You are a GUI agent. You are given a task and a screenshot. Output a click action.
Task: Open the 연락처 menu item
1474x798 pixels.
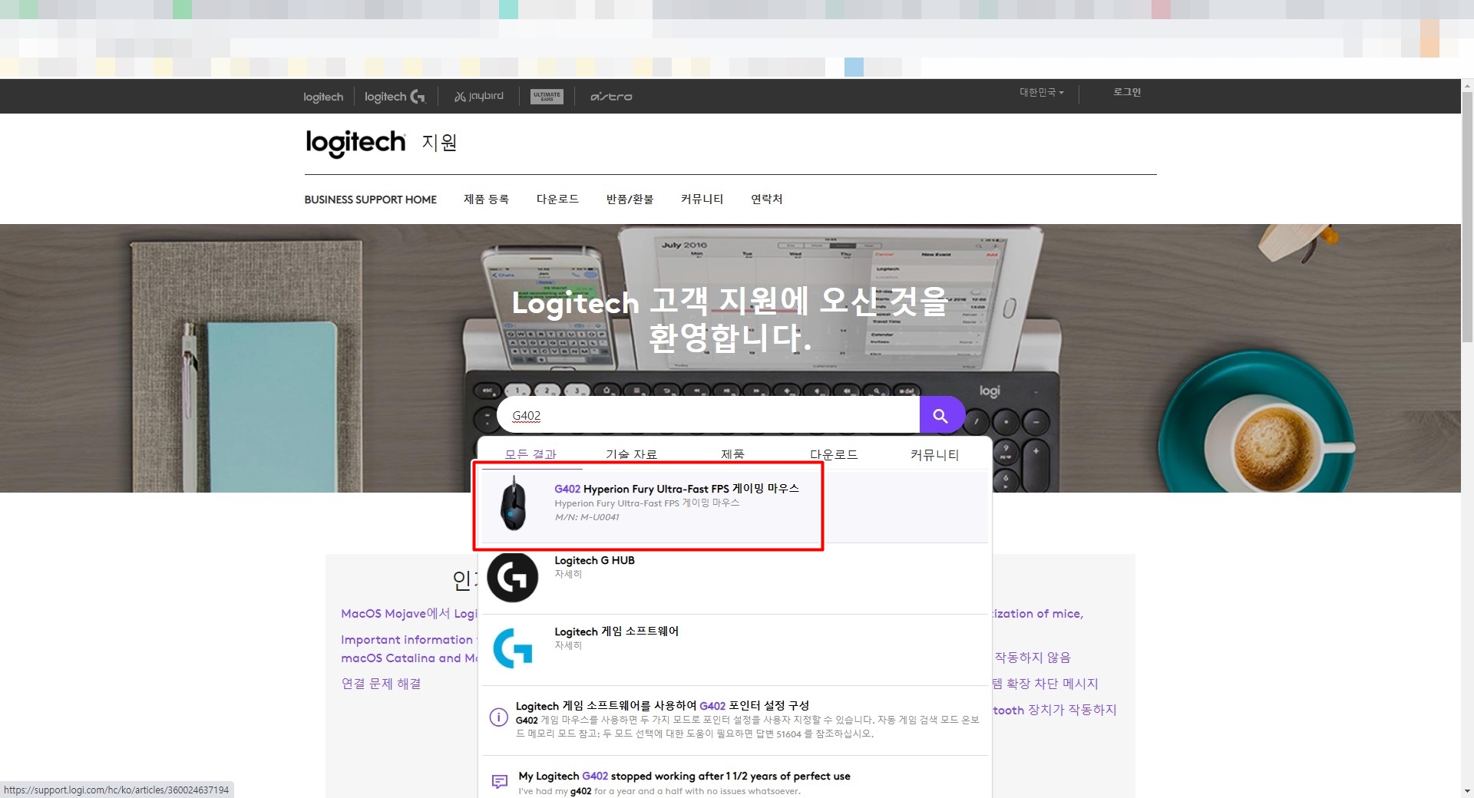point(766,199)
